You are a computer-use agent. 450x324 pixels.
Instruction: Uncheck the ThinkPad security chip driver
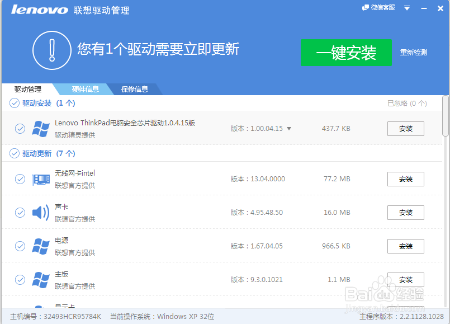20,129
